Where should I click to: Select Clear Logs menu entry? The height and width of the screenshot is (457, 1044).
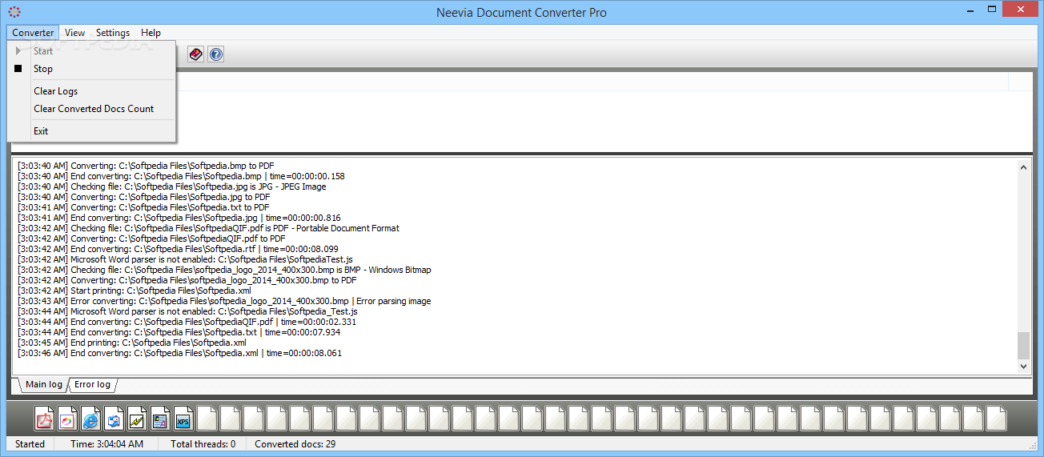click(91, 91)
